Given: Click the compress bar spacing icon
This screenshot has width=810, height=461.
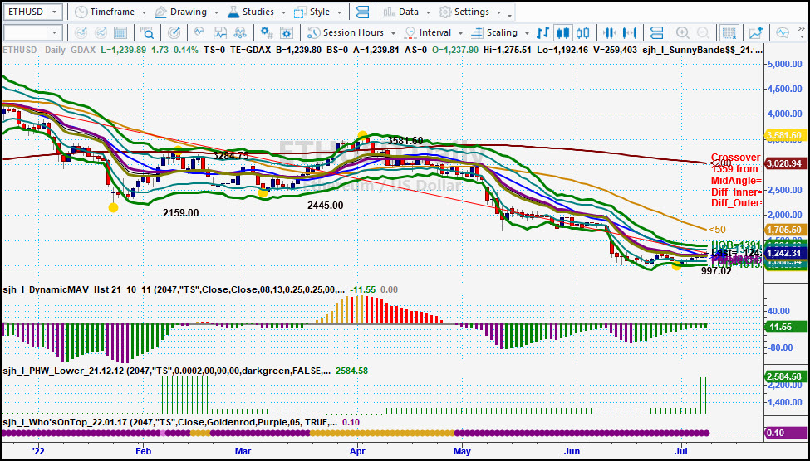Looking at the screenshot, I should click(x=610, y=32).
